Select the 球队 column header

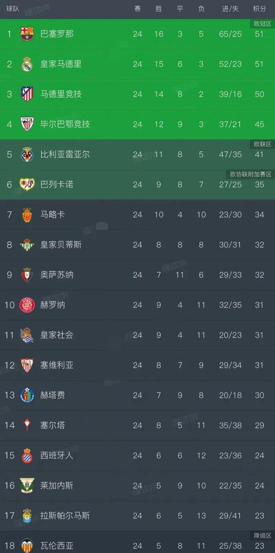(13, 9)
